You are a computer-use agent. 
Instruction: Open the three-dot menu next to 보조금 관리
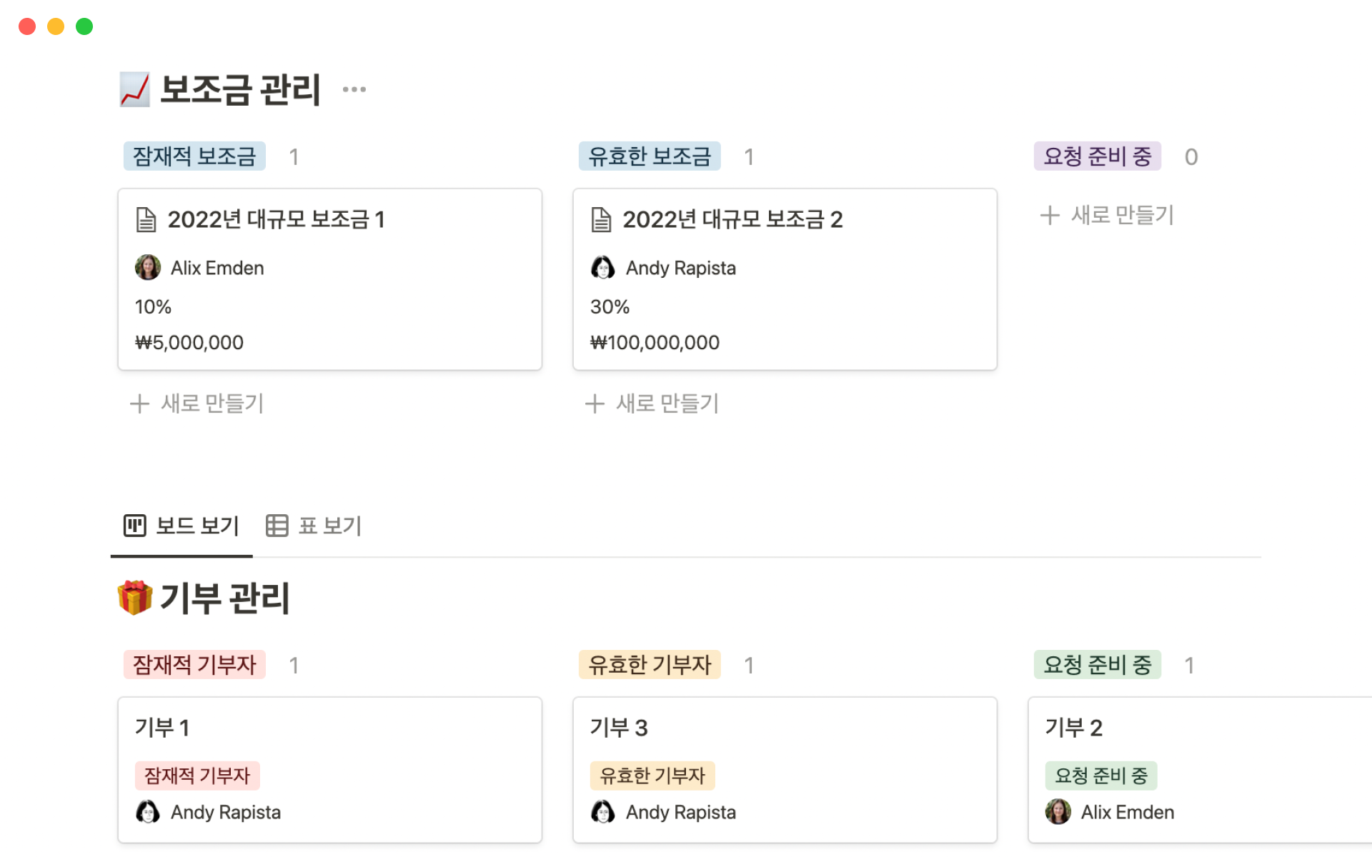(354, 89)
